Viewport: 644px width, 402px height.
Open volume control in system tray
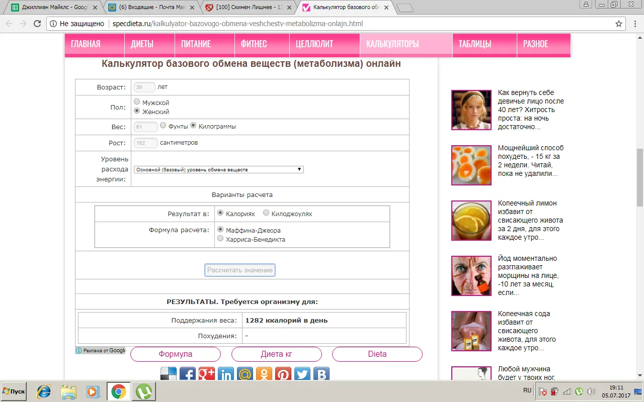[x=591, y=391]
